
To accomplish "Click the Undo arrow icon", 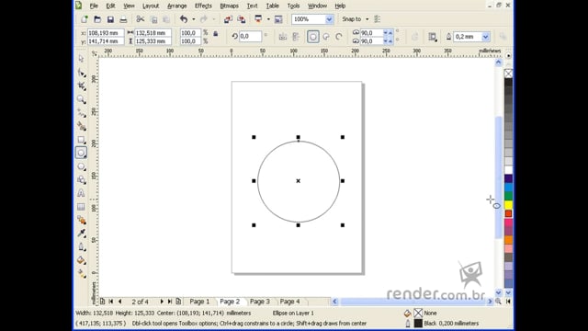I will coord(184,19).
